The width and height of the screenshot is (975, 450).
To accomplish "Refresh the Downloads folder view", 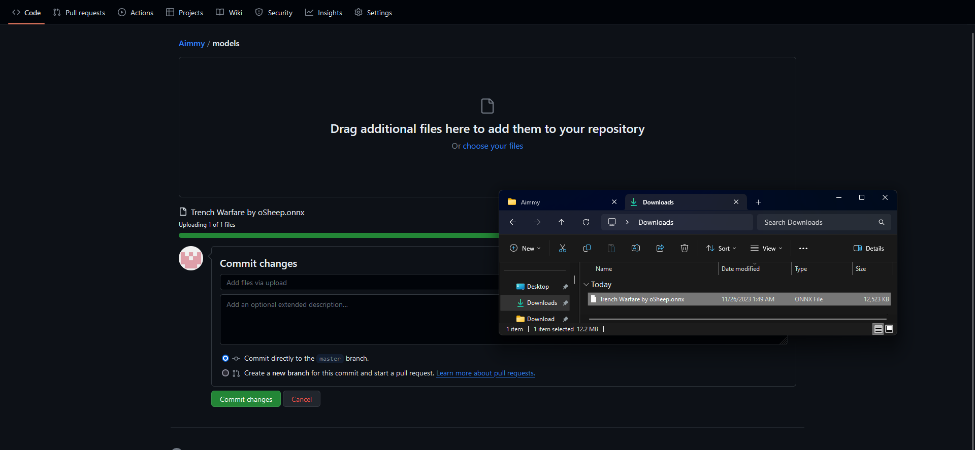I will tap(586, 222).
